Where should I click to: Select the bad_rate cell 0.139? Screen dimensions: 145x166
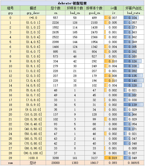[133, 105]
